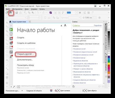Click the Save floppy disk icon
This screenshot has width=115, height=98.
coord(17,13)
